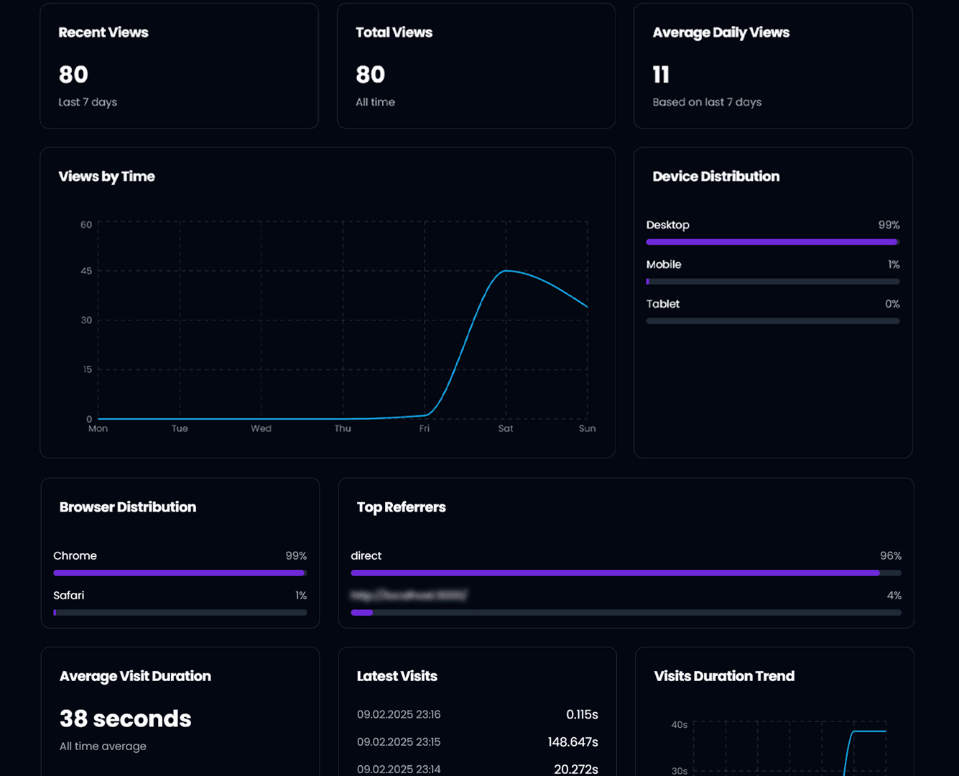Click the Latest Visits heading

coord(397,676)
